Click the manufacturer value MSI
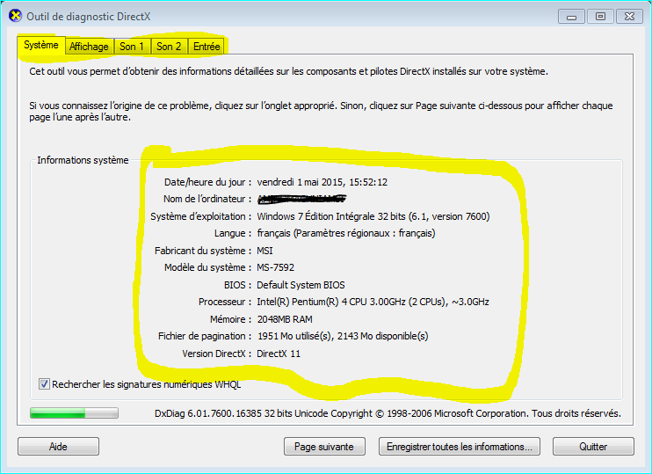652x474 pixels. [264, 251]
